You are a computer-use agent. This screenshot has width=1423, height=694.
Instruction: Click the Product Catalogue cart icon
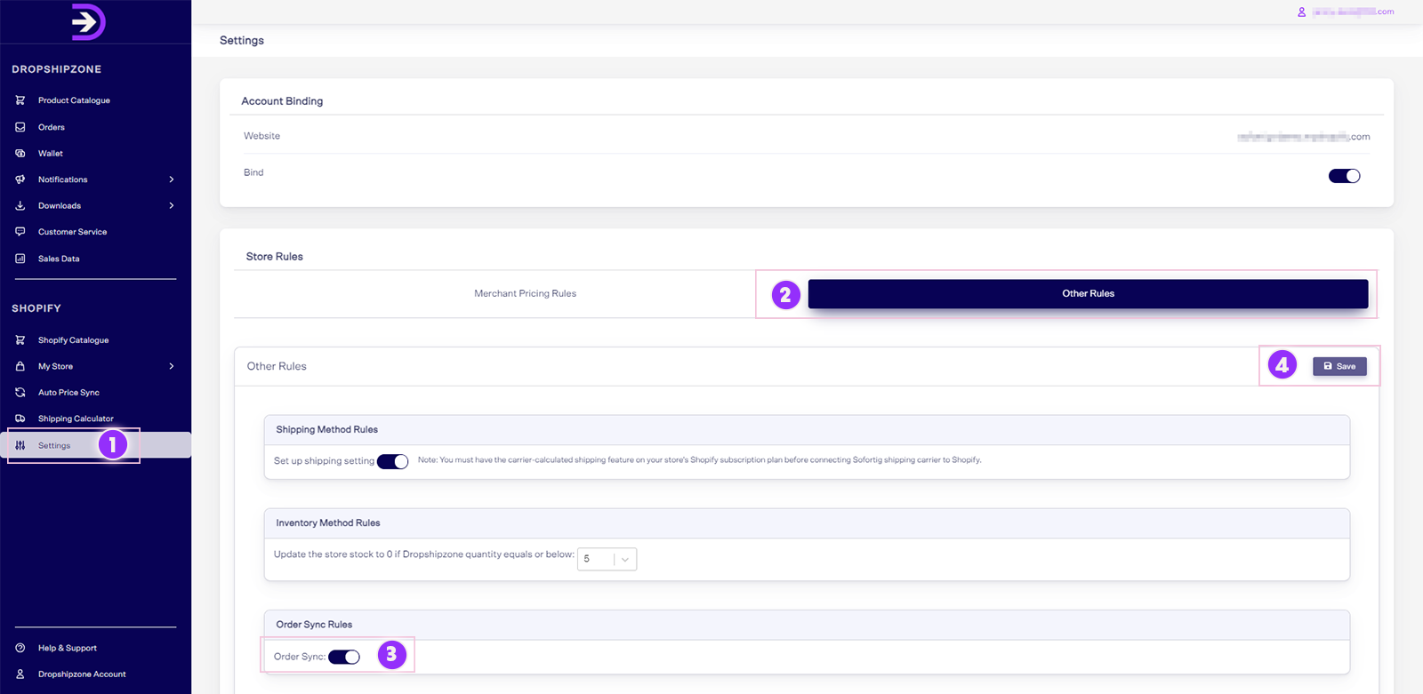pos(20,100)
